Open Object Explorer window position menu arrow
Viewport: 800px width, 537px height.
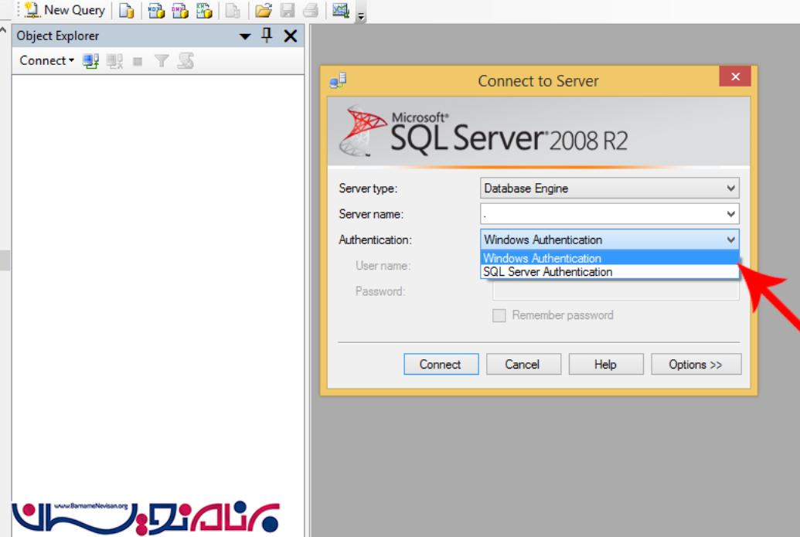coord(245,36)
